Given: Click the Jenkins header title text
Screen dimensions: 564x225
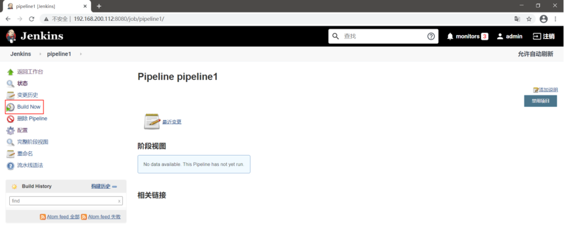Looking at the screenshot, I should point(42,36).
